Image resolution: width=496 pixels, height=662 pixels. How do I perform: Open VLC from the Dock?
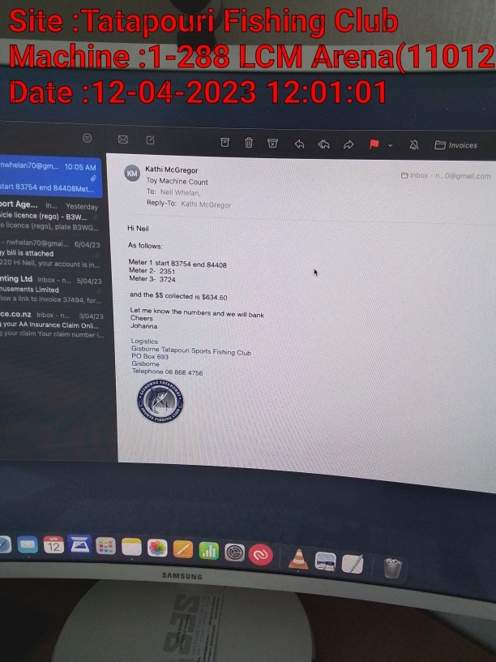click(298, 558)
